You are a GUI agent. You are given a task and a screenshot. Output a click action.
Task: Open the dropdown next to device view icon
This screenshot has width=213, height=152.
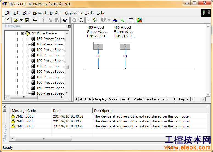point(109,20)
